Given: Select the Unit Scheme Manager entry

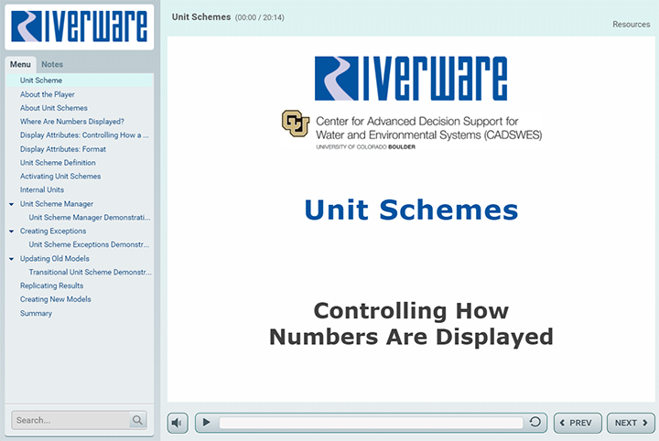Looking at the screenshot, I should point(57,204).
